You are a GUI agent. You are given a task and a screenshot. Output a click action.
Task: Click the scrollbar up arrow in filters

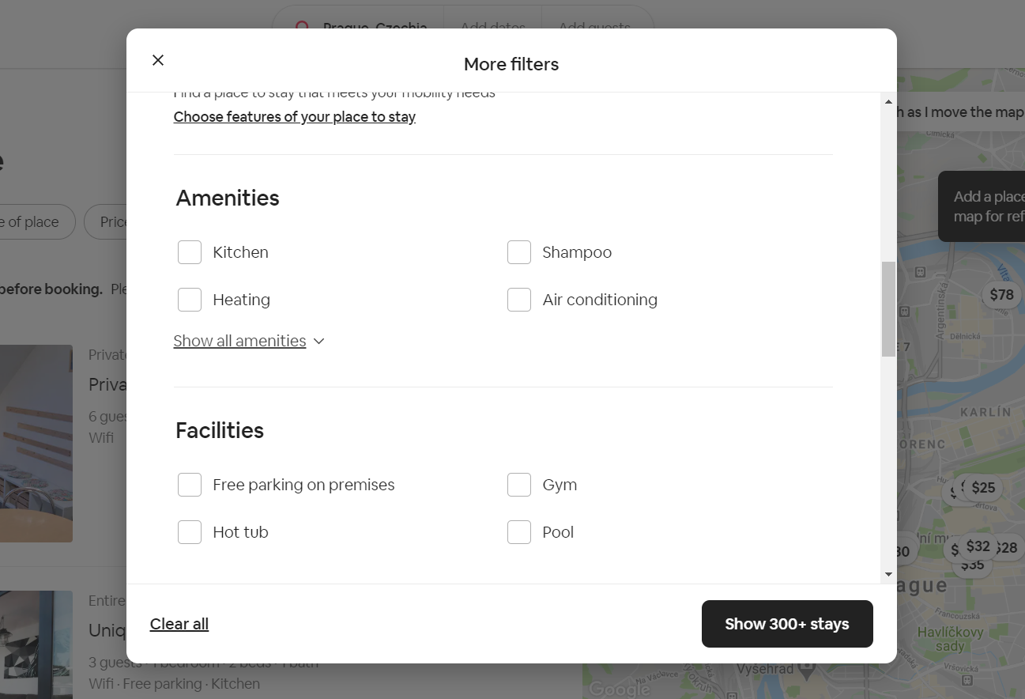888,101
